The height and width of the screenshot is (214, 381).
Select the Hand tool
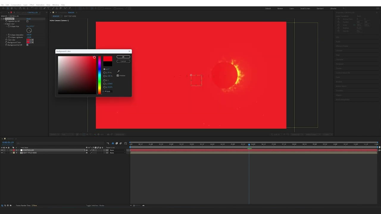pos(12,8)
